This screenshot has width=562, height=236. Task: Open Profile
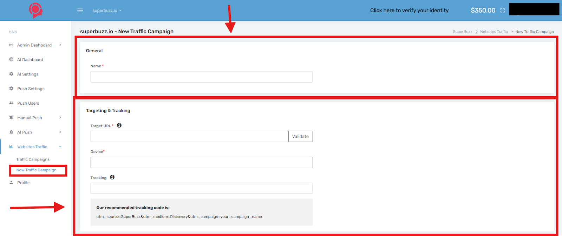23,183
